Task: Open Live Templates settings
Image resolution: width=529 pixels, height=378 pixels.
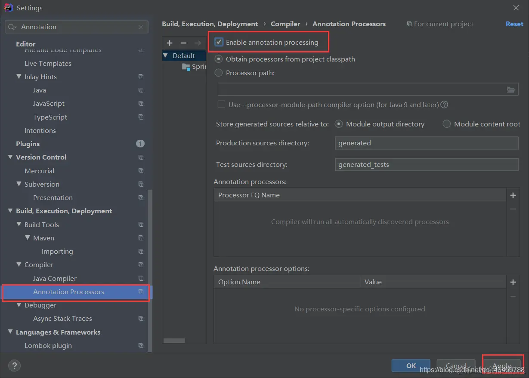Action: [48, 63]
